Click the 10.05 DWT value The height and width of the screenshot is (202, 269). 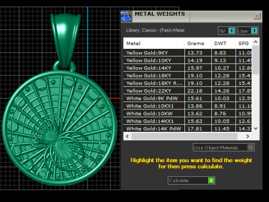pyautogui.click(x=222, y=121)
